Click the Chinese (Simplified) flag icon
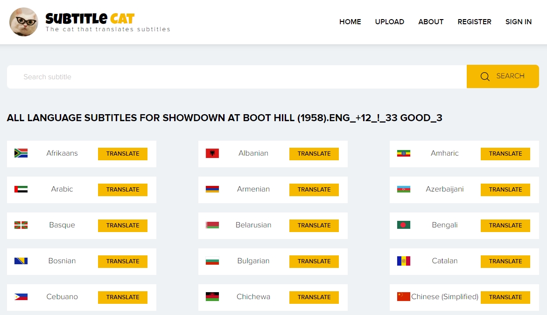 tap(404, 297)
